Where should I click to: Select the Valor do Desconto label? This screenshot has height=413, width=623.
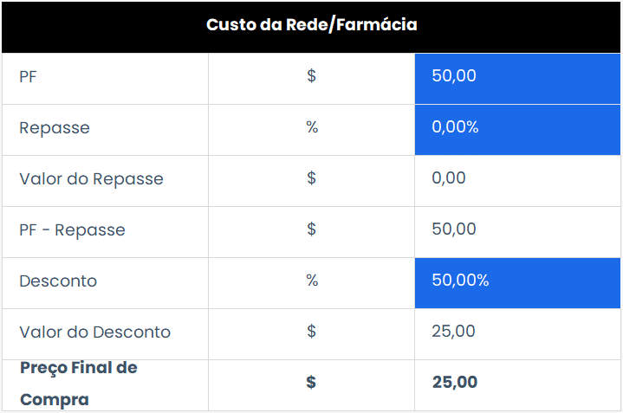coord(95,332)
